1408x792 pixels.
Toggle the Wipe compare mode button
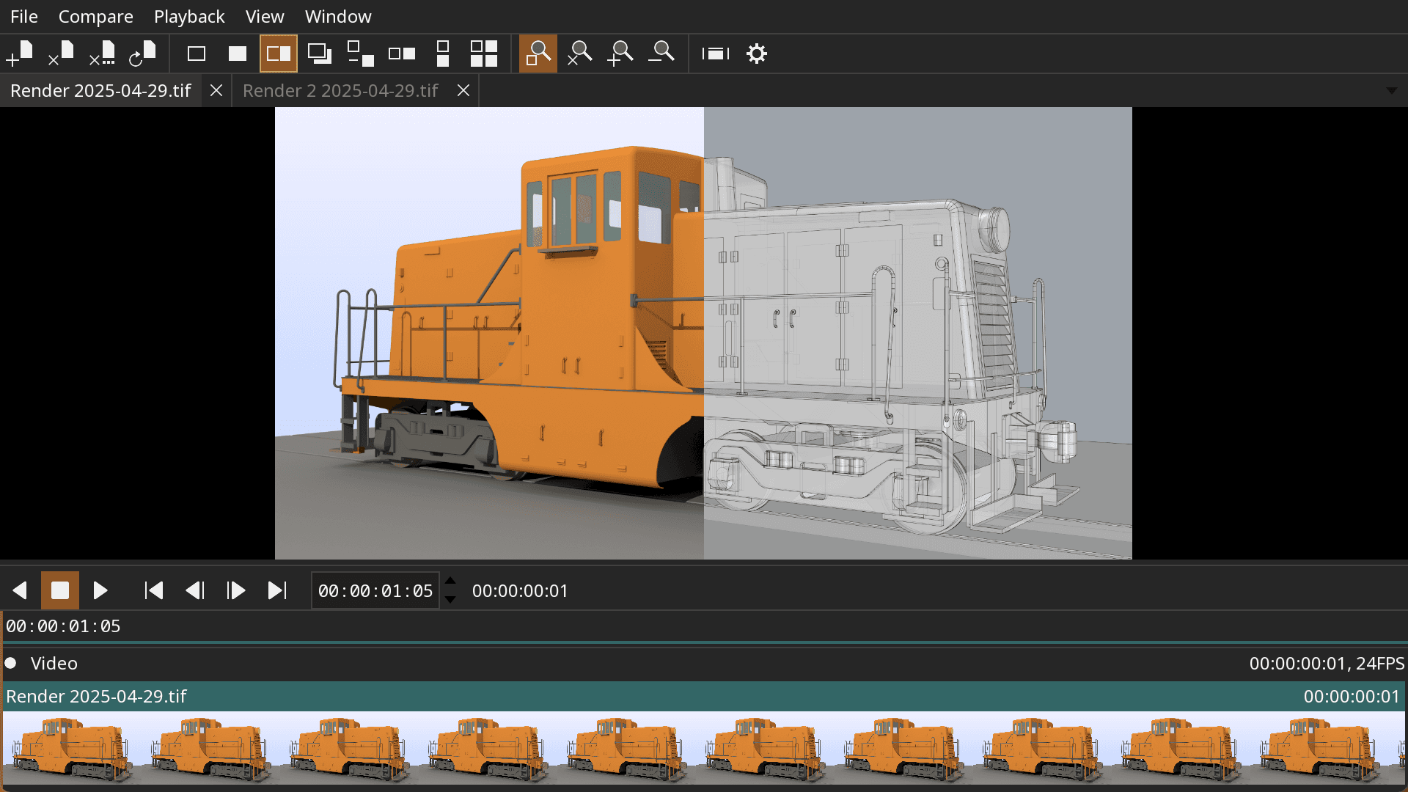coord(279,54)
